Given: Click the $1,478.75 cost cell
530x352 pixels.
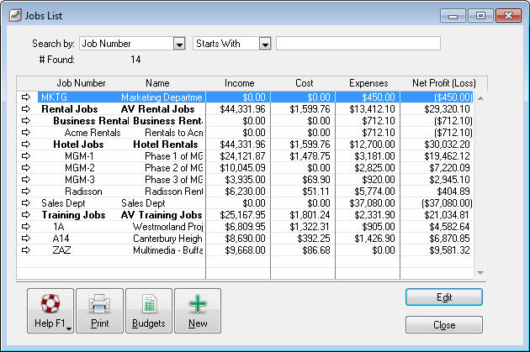Looking at the screenshot, I should pyautogui.click(x=310, y=156).
